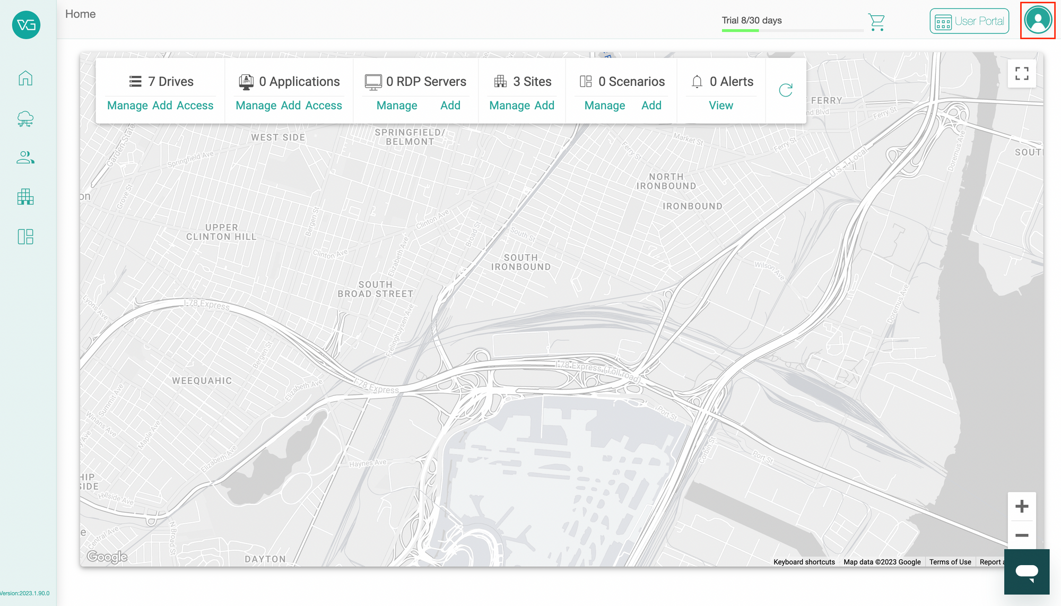Screen dimensions: 1061x606
Task: Open the shopping cart
Action: click(x=876, y=22)
